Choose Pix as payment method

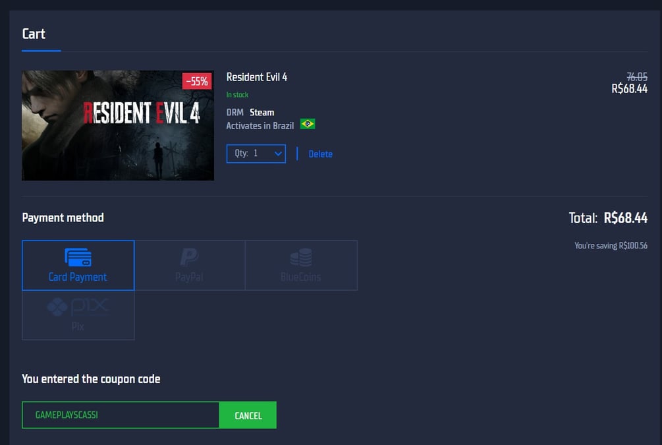[78, 315]
